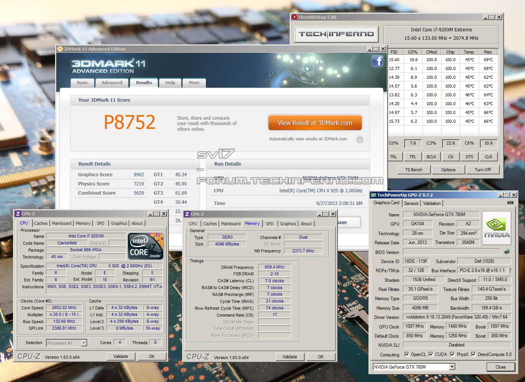Toggle the PhysX checkbox
525x382 pixels.
452,354
